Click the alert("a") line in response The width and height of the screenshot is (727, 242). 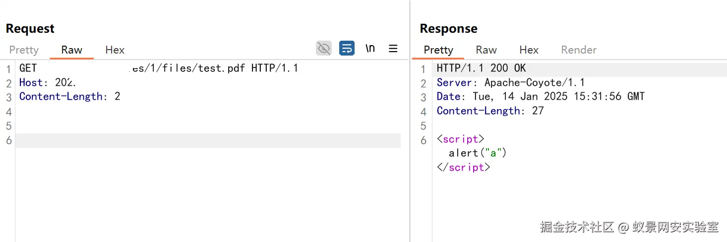(x=478, y=153)
